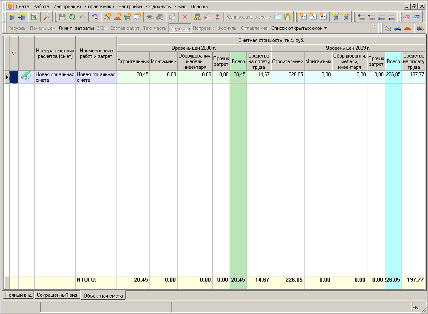Open the Работа menu
The image size is (428, 314).
[41, 6]
